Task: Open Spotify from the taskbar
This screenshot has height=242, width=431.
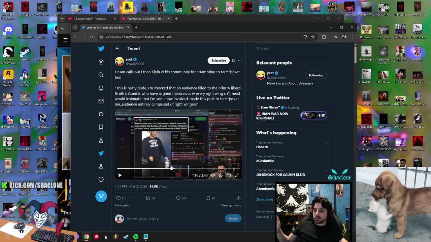Action: [136, 237]
